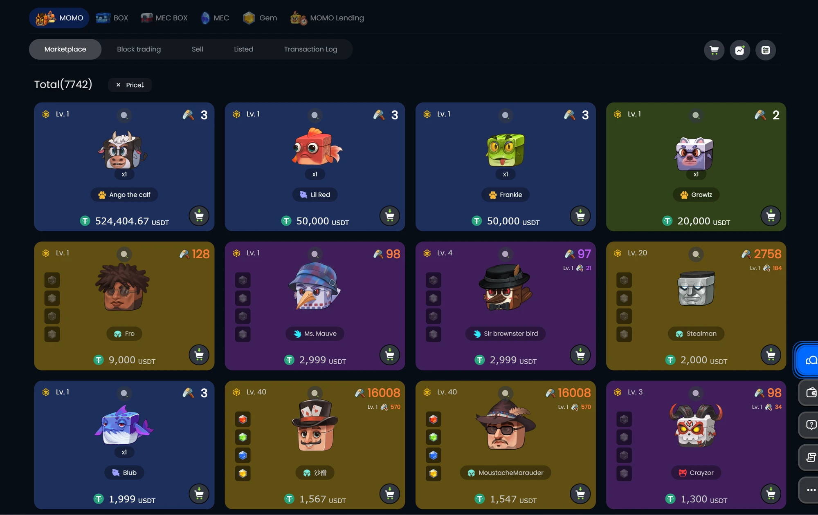Expand the three-dots more options button
This screenshot has width=818, height=515.
pos(810,490)
